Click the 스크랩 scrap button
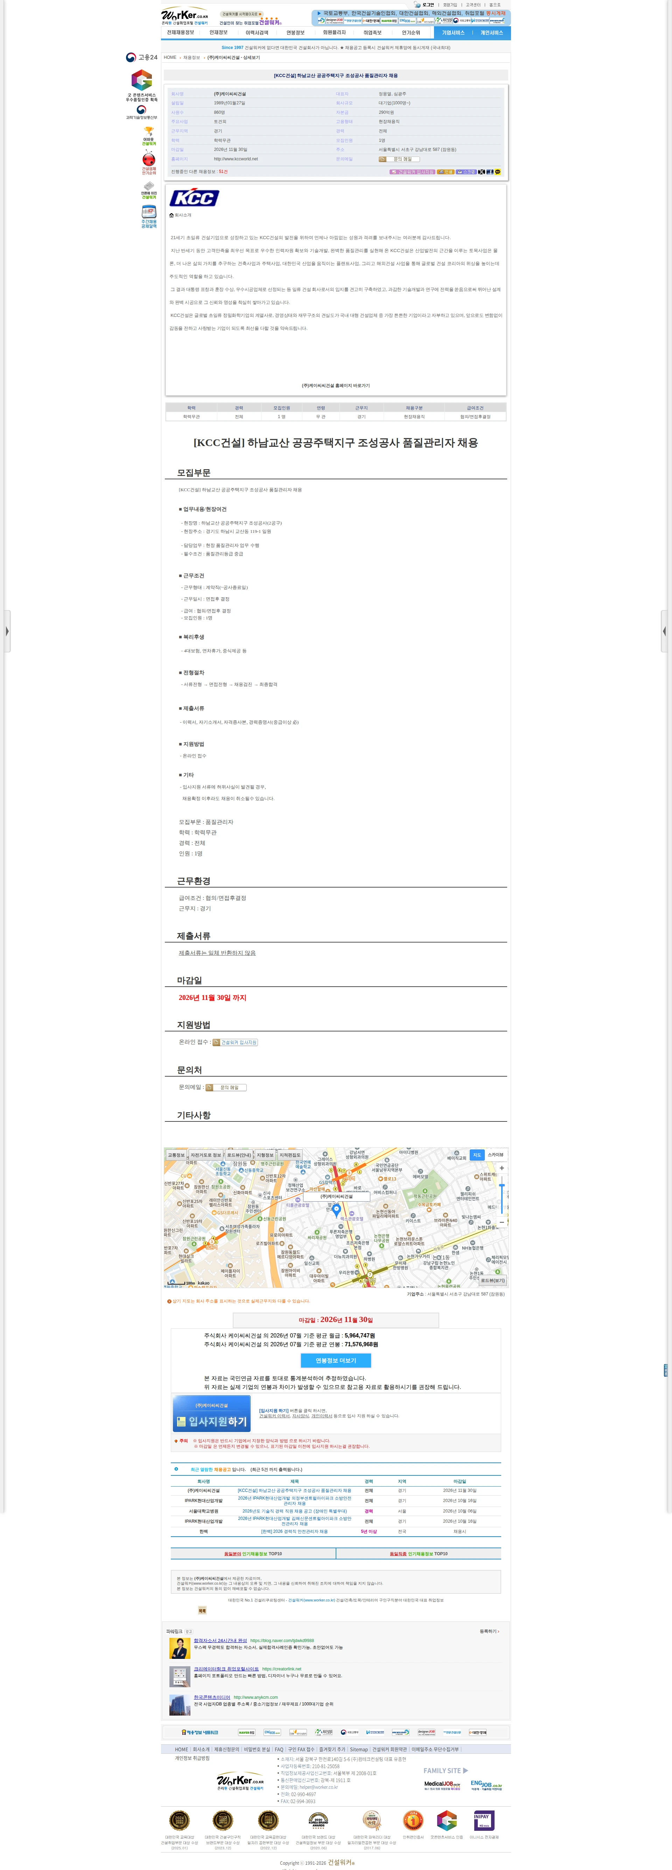Viewport: 672px width, 1870px height. tap(466, 172)
